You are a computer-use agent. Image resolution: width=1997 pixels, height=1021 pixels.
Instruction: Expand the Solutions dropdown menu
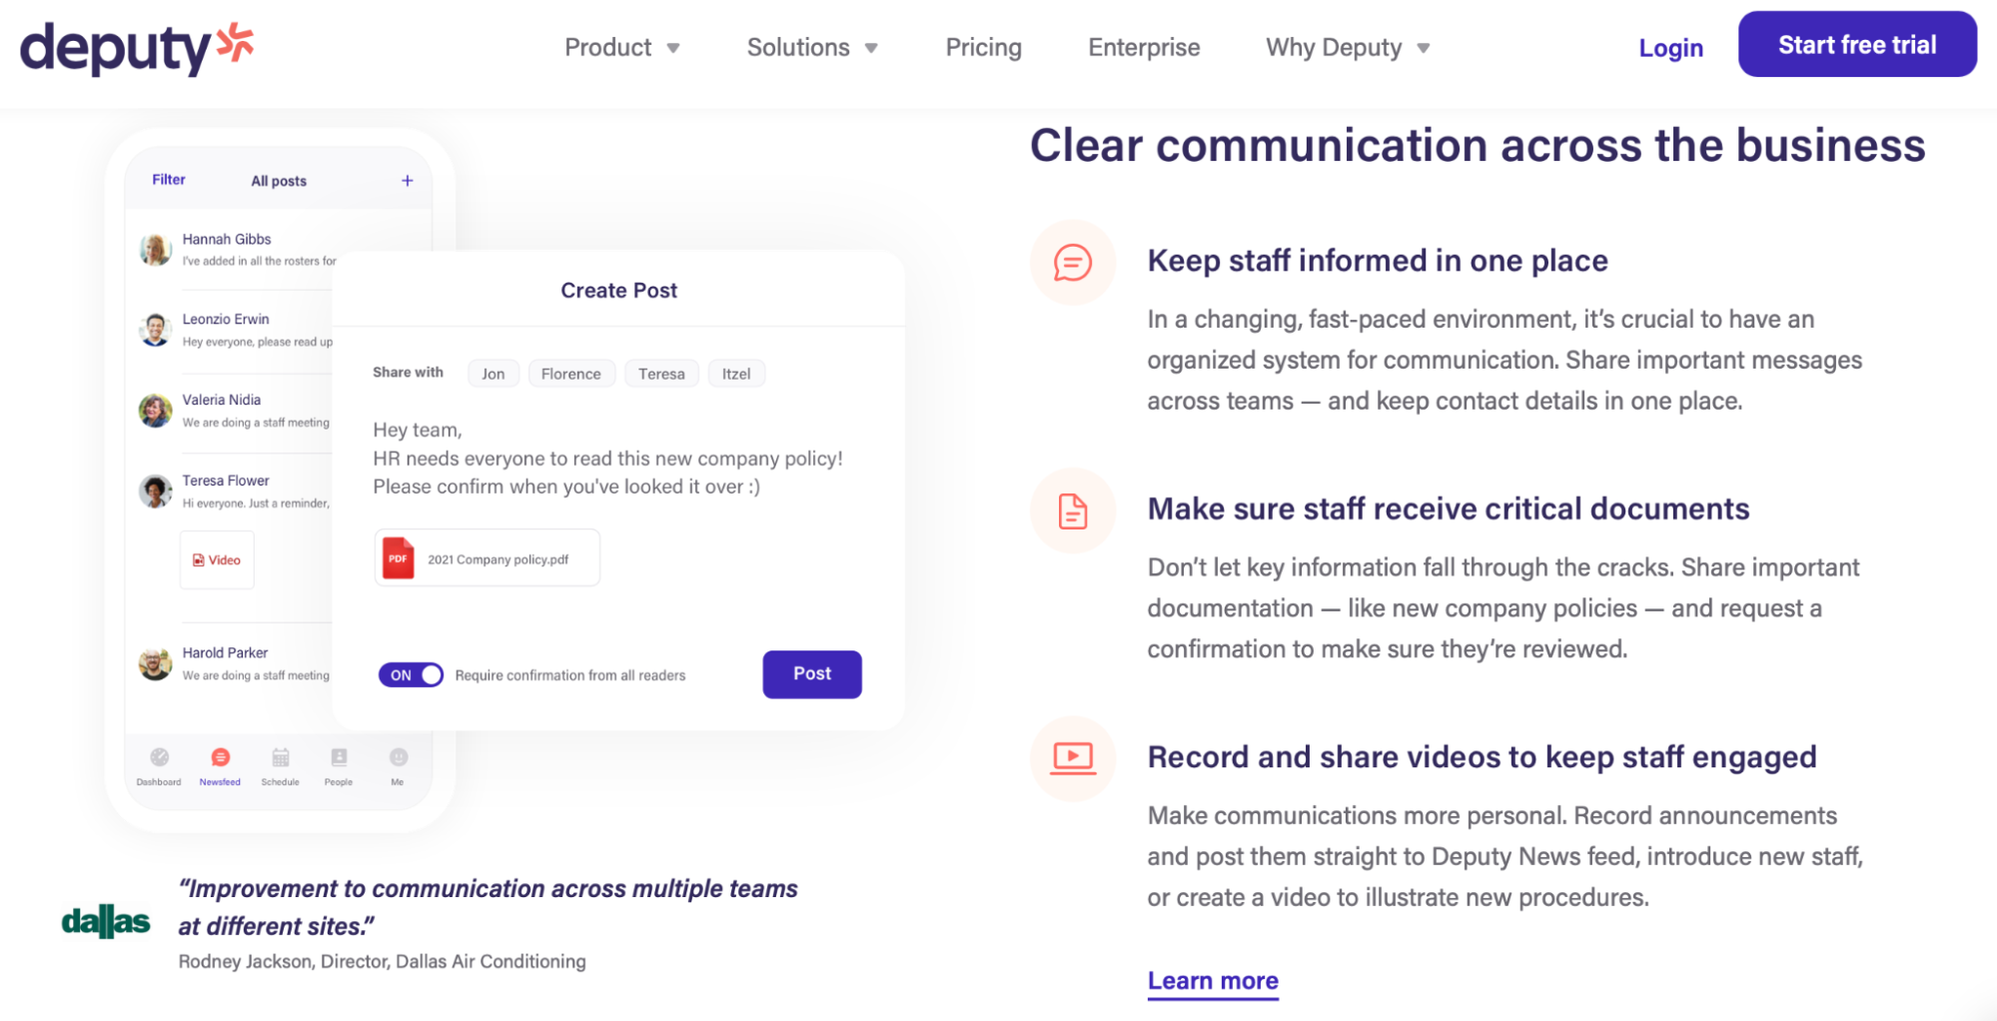(x=812, y=47)
